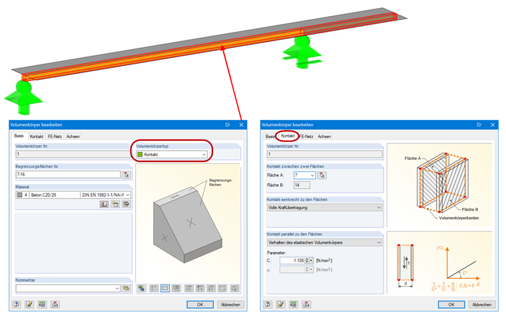
Task: Click the pick-in-graphic icon beside units in the Basis dialog
Action: coord(55,304)
